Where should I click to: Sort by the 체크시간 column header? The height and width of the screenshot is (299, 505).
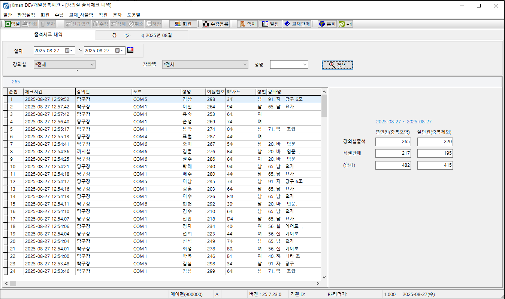(x=49, y=92)
